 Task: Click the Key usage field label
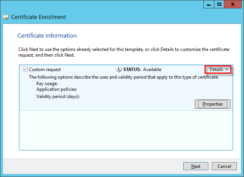click(47, 83)
